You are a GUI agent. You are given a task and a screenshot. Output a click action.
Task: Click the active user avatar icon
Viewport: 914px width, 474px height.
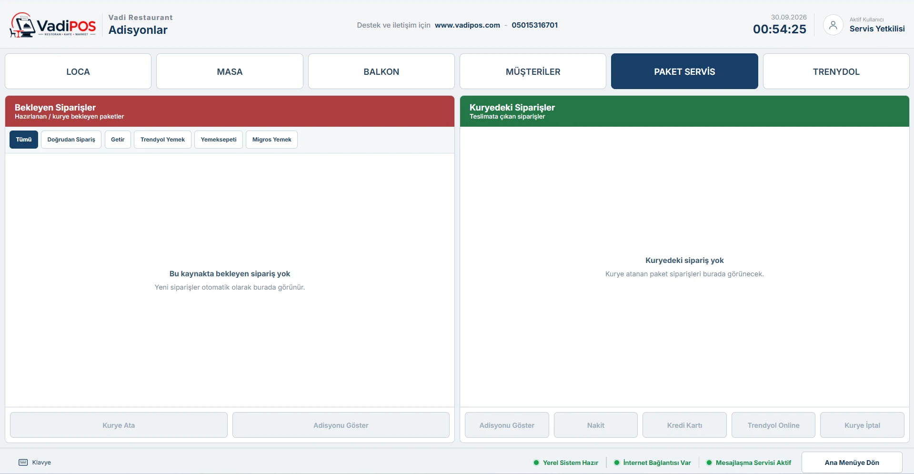click(833, 25)
